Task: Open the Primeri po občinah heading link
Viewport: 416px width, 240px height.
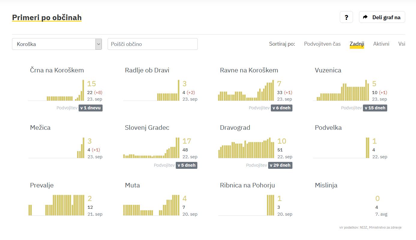Action: pos(47,17)
